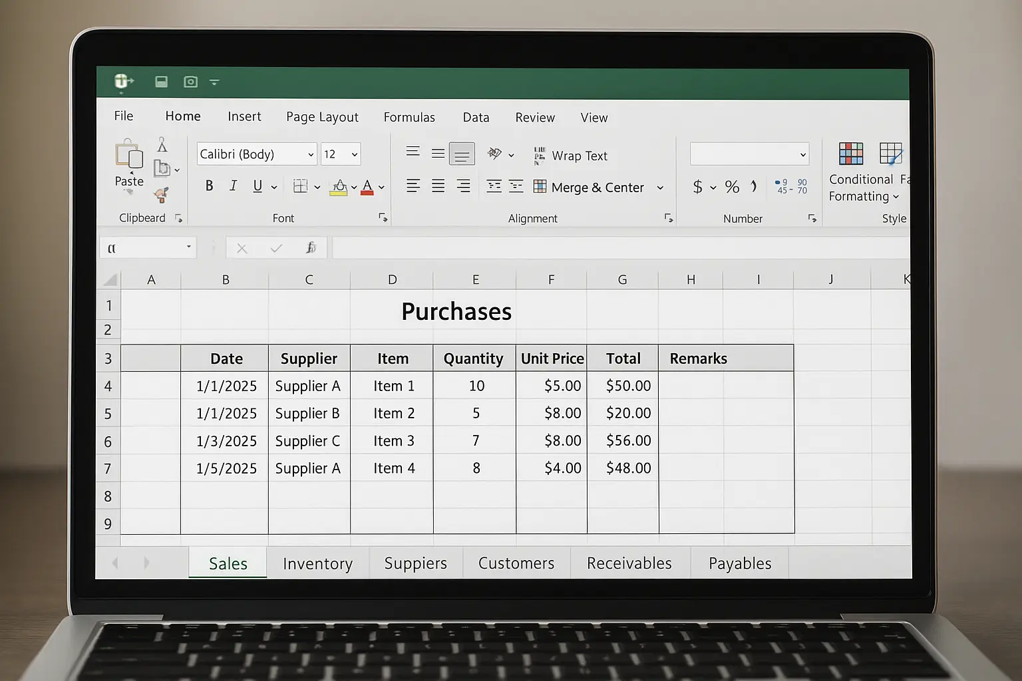
Task: Toggle Italic formatting
Action: [x=233, y=186]
